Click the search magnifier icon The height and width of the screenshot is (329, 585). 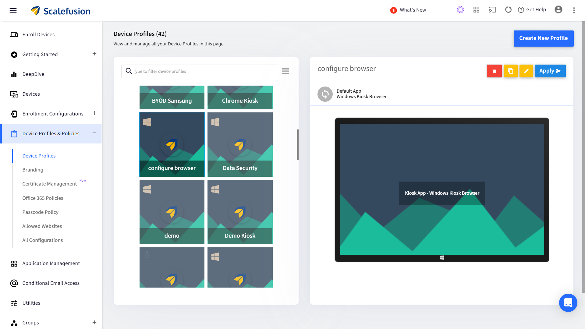pos(129,71)
